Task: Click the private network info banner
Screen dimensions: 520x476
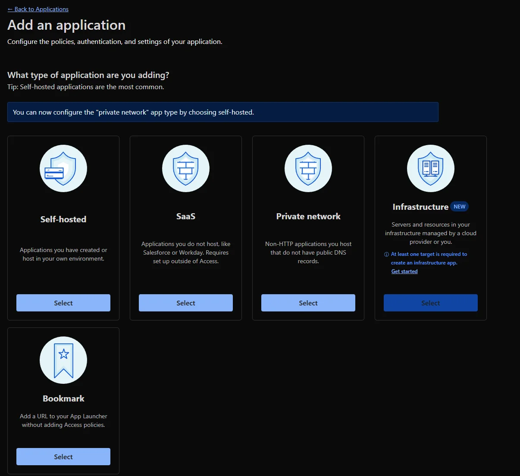Action: click(x=222, y=112)
